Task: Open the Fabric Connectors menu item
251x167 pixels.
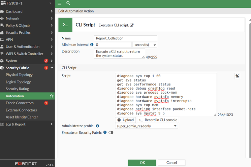Action: [20, 103]
